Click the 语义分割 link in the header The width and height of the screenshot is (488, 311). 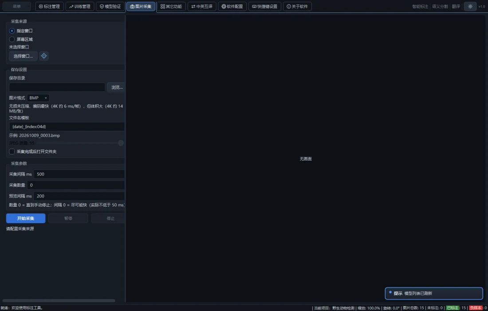[x=440, y=7]
